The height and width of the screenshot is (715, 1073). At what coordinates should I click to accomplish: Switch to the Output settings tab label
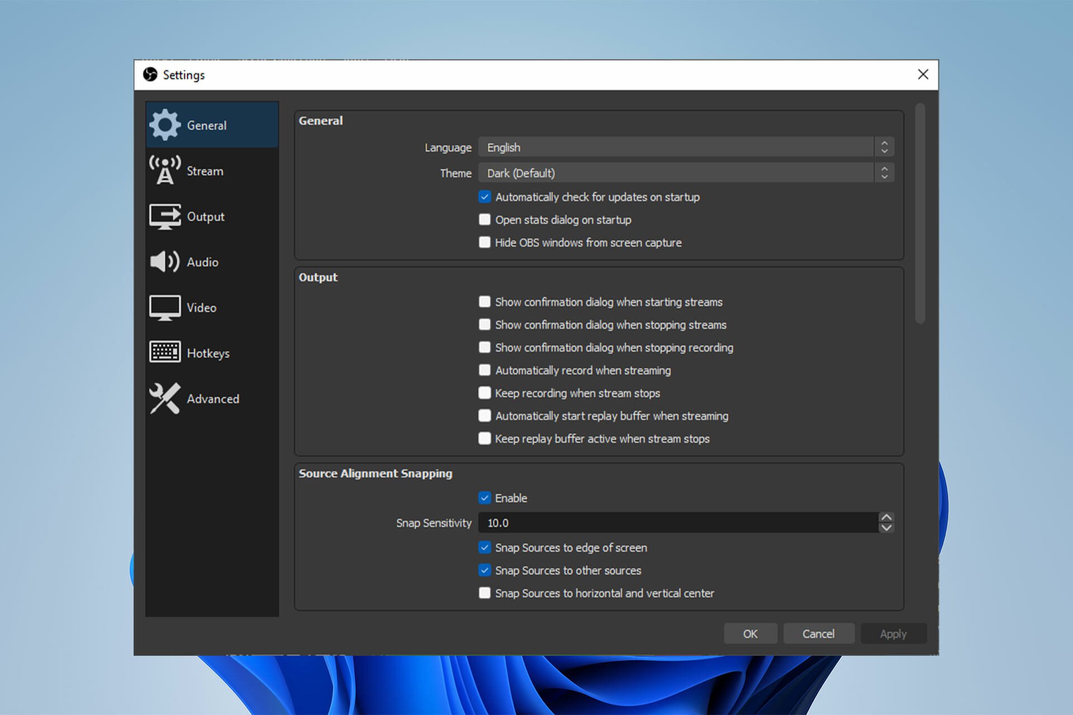(x=206, y=217)
